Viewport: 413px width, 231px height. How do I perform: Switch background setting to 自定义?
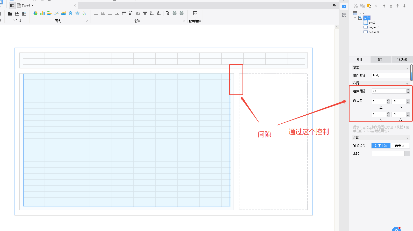[400, 146]
